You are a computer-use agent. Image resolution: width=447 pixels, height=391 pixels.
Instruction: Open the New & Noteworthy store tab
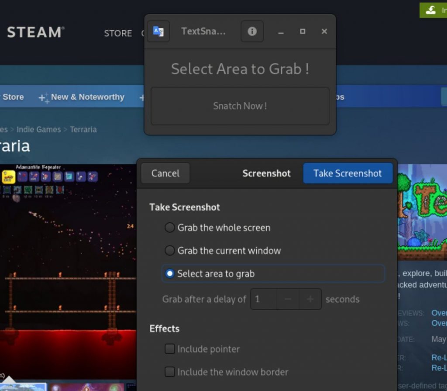coord(87,97)
